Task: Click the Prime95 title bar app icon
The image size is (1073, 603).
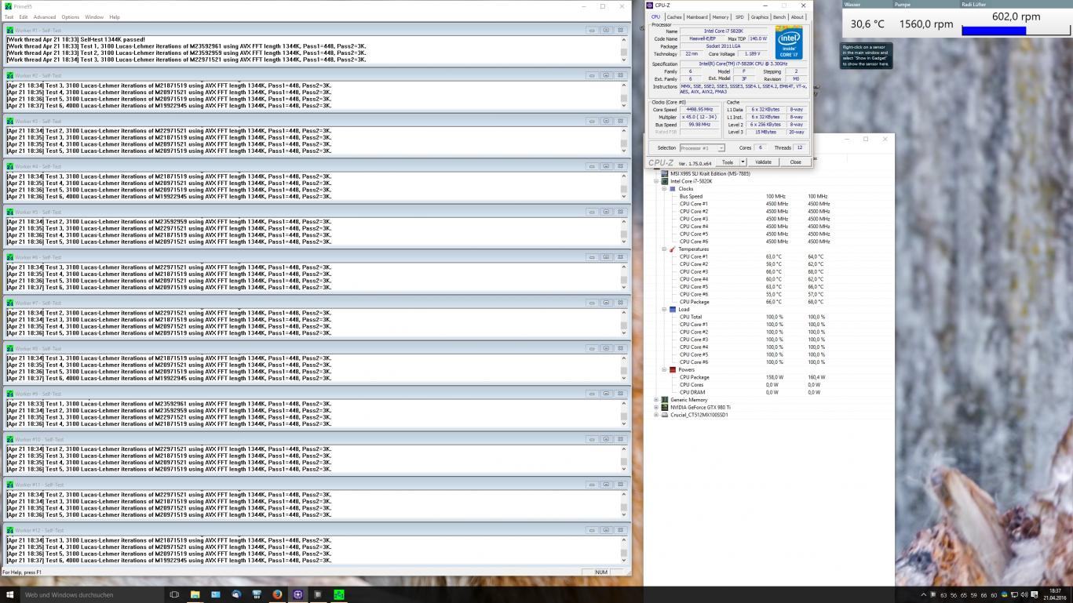Action: pyautogui.click(x=8, y=6)
